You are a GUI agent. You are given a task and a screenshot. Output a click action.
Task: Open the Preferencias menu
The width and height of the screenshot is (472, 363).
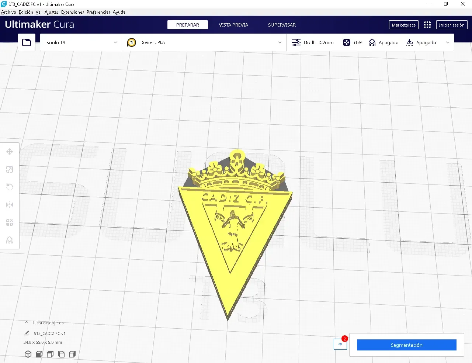click(x=98, y=12)
